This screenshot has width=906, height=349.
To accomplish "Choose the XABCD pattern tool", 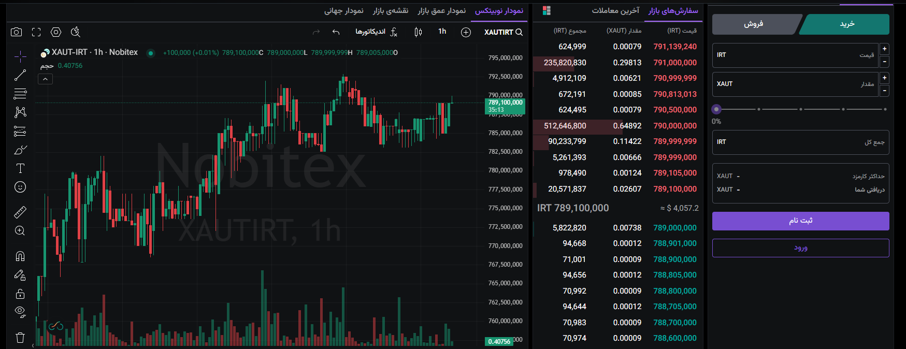I will point(20,112).
